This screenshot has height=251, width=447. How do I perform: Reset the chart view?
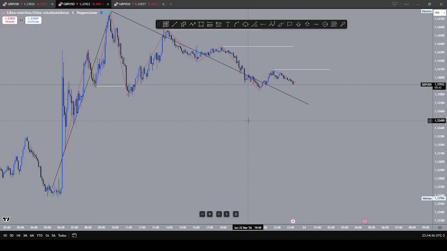pos(236,214)
